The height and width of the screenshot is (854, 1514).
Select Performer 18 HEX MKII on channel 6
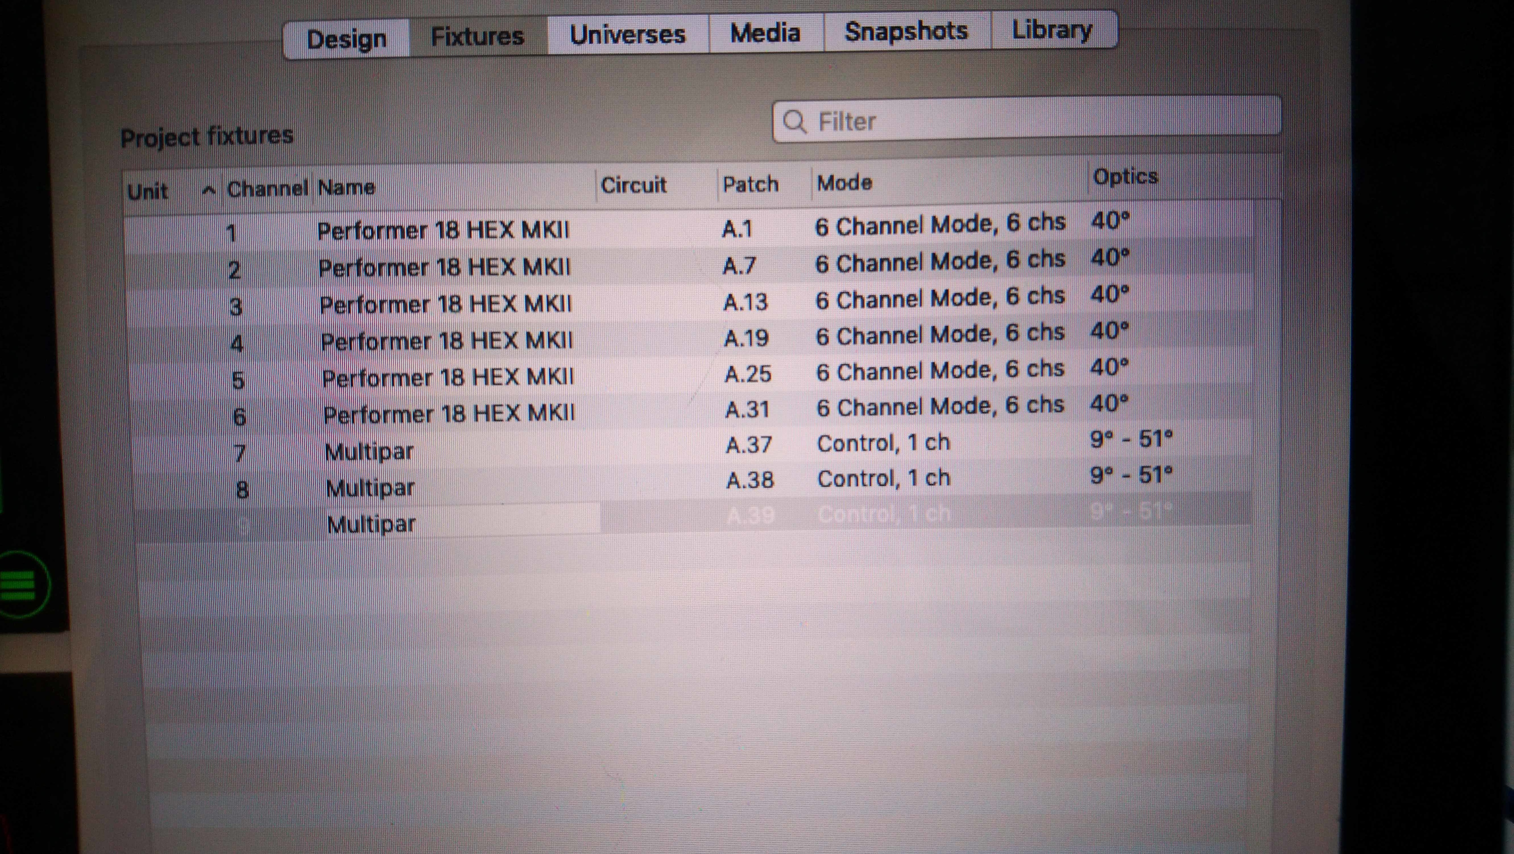pyautogui.click(x=448, y=413)
